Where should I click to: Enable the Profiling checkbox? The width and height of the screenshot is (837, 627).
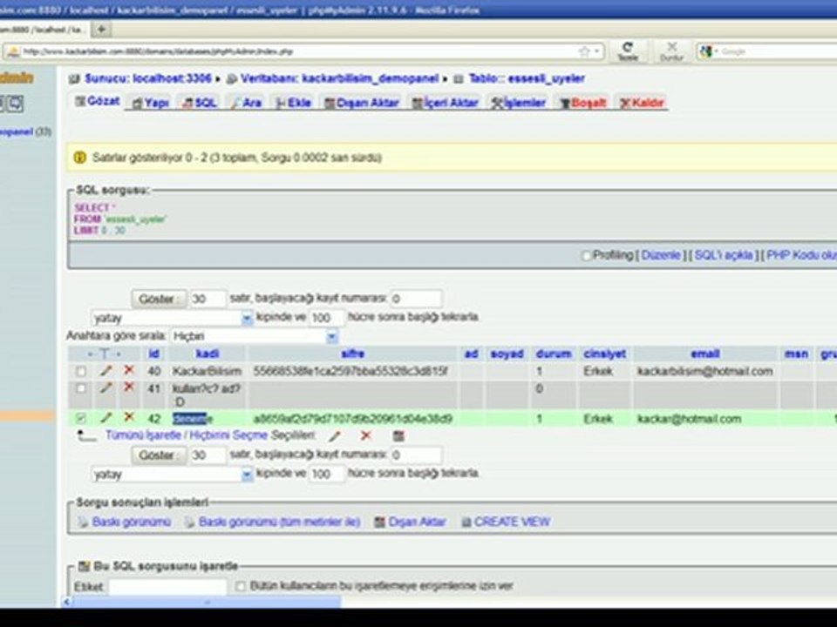pos(586,256)
